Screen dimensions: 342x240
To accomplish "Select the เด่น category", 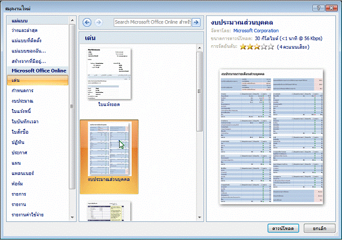I will coord(17,80).
